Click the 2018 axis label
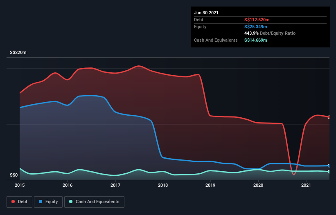The height and width of the screenshot is (215, 336). pos(163,185)
